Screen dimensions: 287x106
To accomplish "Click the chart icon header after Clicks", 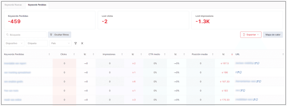I will pos(85,54).
